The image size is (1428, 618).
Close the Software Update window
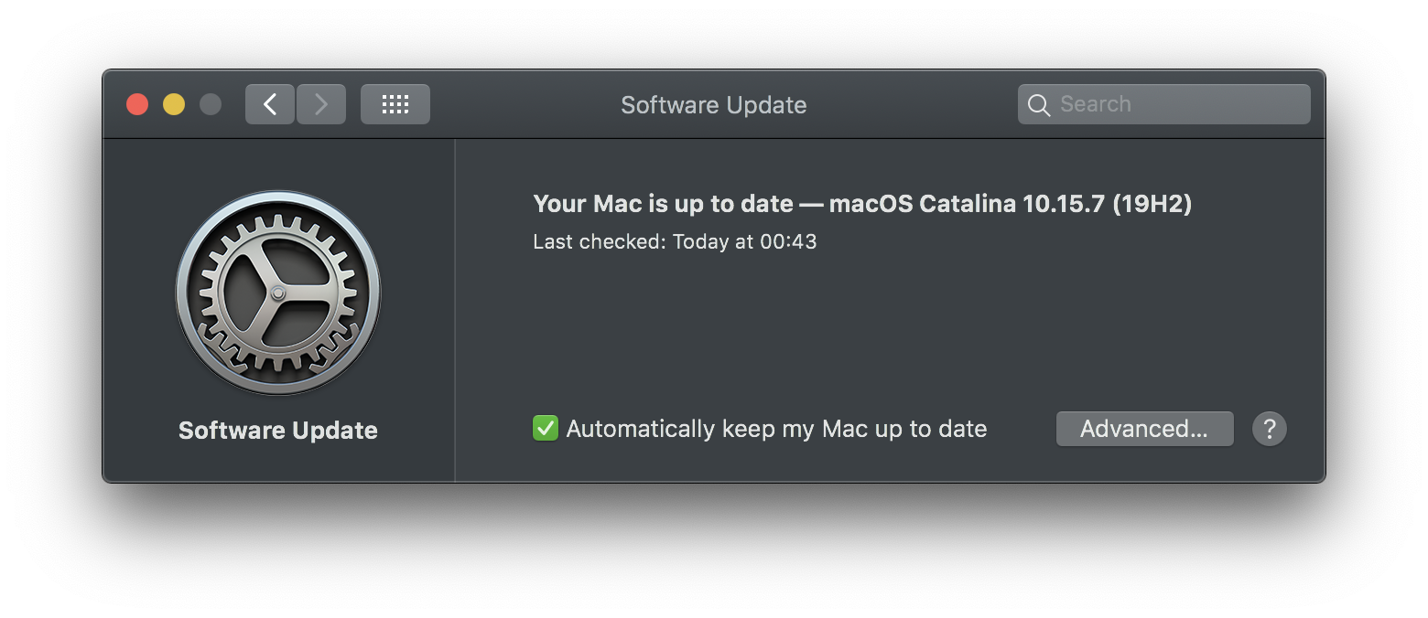coord(137,104)
